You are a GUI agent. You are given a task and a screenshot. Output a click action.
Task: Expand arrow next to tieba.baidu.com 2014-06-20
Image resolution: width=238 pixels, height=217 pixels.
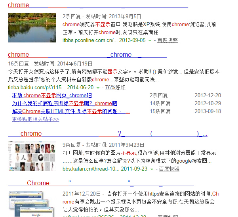[x=98, y=88]
